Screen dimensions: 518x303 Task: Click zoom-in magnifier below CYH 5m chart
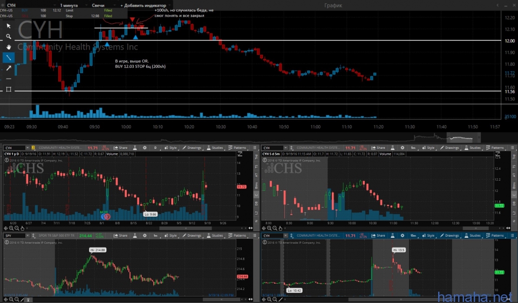[269, 229]
